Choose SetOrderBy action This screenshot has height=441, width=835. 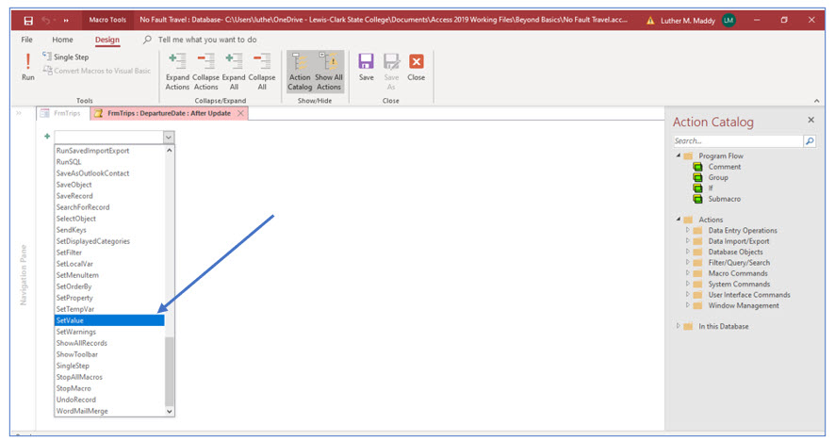pos(109,286)
